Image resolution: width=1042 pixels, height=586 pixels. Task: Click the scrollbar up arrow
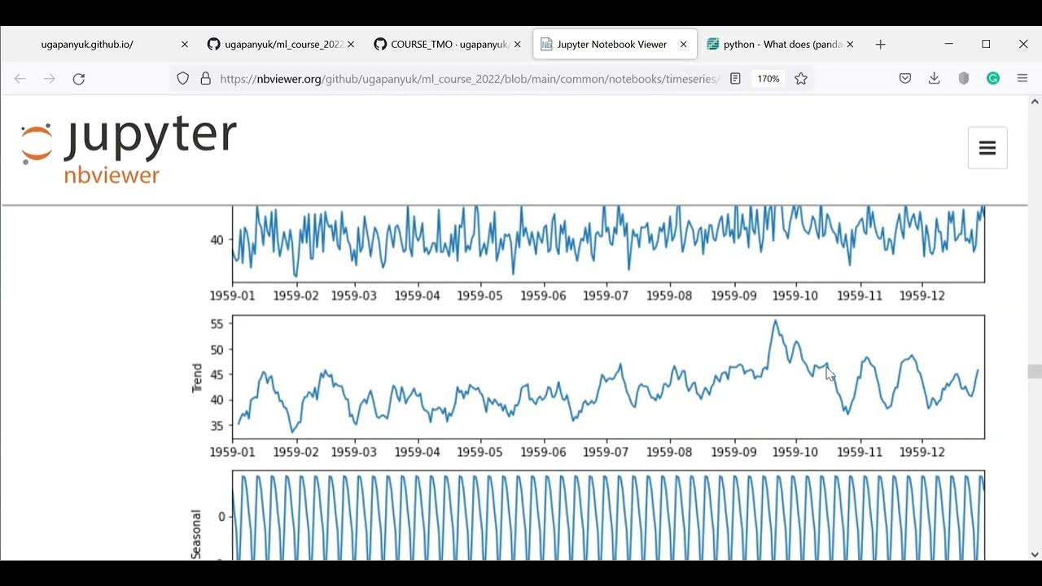tap(1035, 102)
